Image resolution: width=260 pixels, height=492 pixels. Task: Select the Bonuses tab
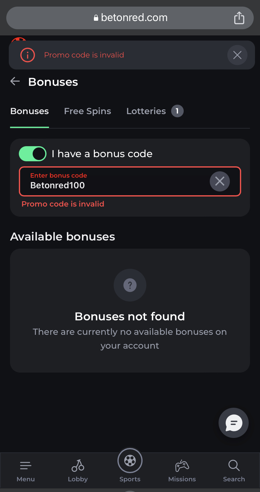click(30, 111)
